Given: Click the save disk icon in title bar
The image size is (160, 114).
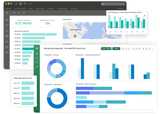Looking at the screenshot, I should coord(21,4).
